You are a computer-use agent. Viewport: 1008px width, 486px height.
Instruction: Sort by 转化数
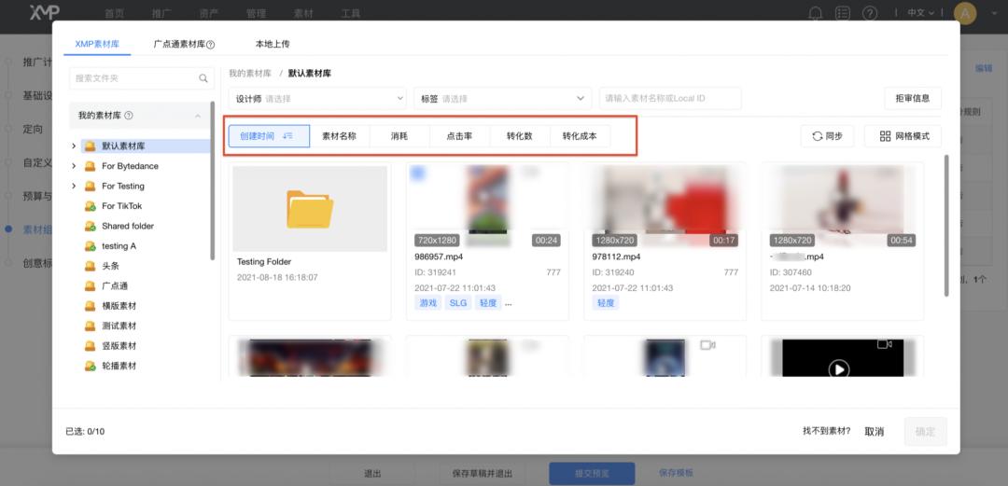520,136
